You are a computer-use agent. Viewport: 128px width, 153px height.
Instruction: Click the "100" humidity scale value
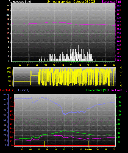[x=4, y=94]
